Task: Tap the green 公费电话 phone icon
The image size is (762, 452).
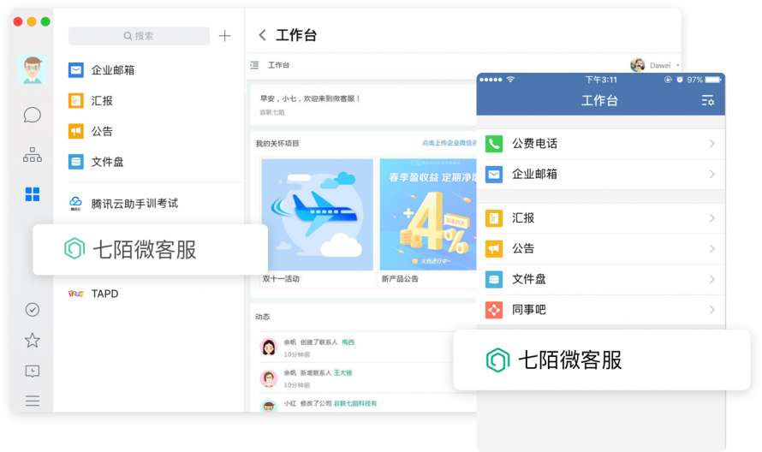Action: pyautogui.click(x=494, y=143)
